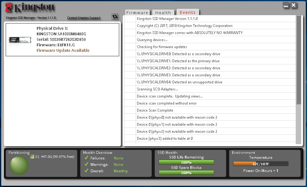Click the green partition pie chart

[x=19, y=166]
